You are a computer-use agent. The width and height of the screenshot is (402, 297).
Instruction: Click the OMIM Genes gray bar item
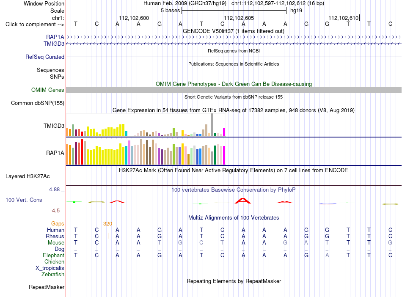pyautogui.click(x=234, y=90)
